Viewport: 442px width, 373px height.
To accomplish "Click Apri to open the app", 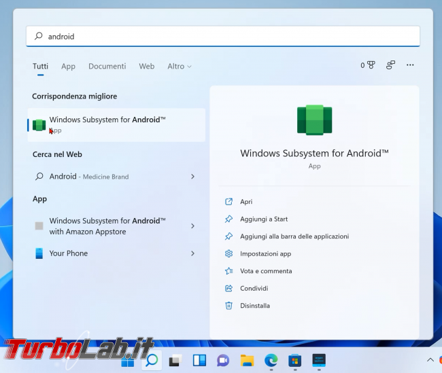I will coord(246,202).
